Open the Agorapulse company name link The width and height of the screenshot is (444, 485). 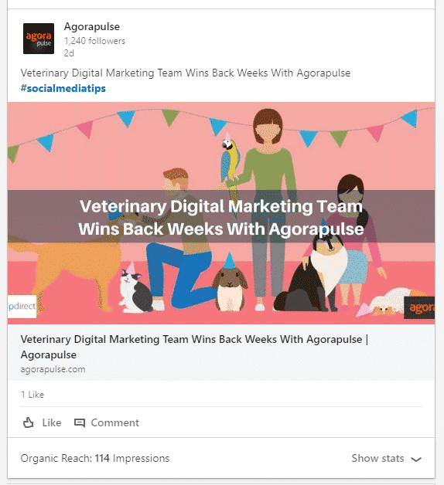[92, 26]
